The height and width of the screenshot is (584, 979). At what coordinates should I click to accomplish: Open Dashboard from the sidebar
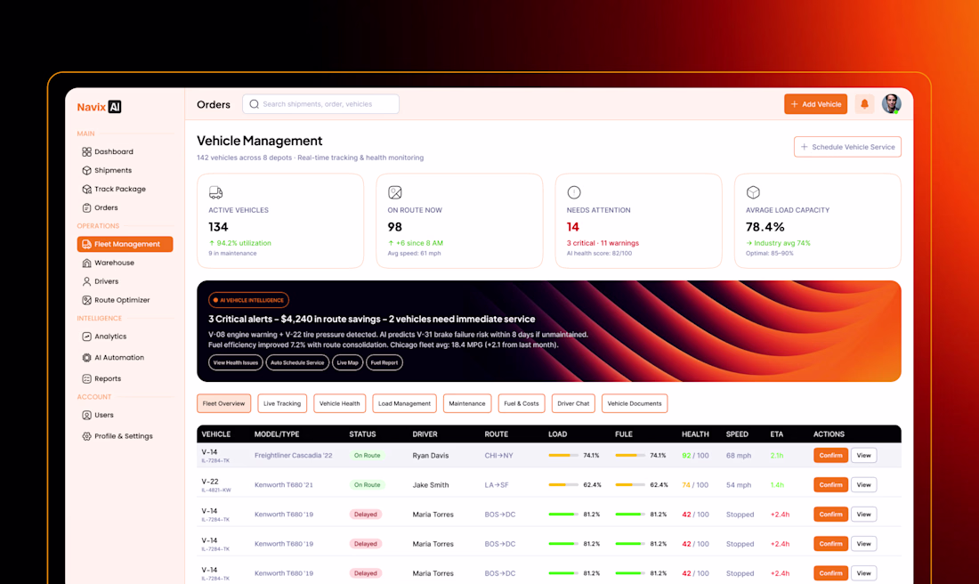point(108,151)
